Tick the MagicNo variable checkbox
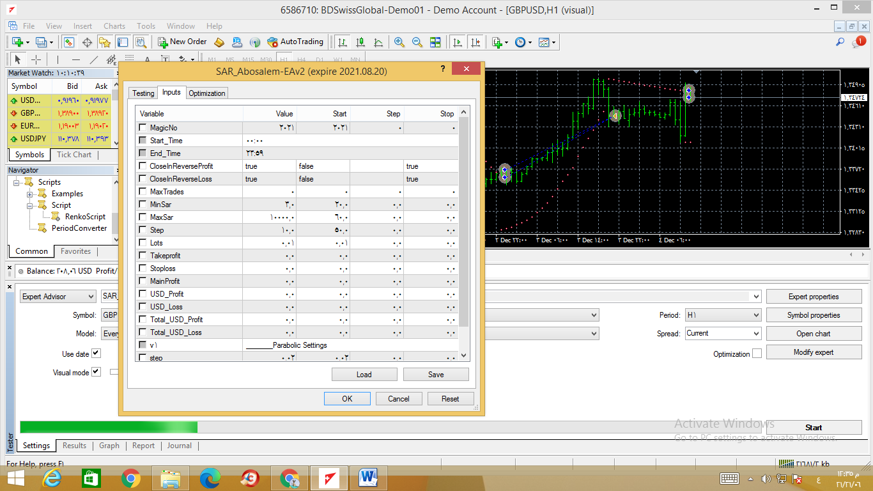The height and width of the screenshot is (491, 873). tap(143, 128)
